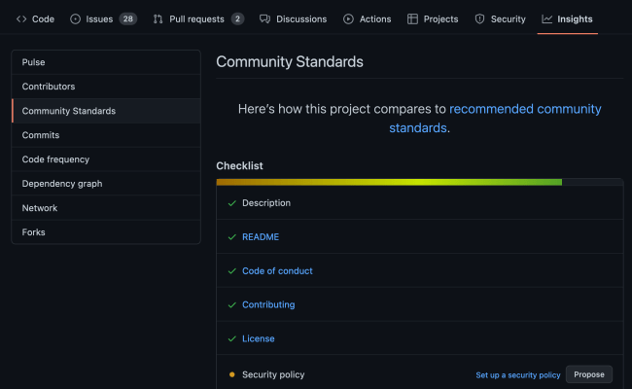Open Pulse in the sidebar
Image resolution: width=632 pixels, height=389 pixels.
[x=106, y=62]
